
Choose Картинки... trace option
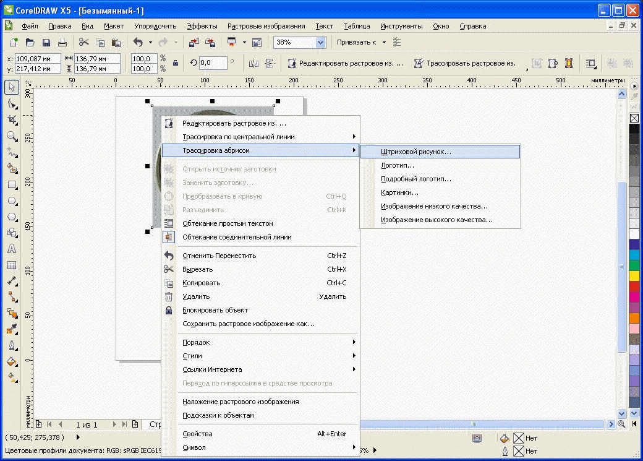click(440, 192)
